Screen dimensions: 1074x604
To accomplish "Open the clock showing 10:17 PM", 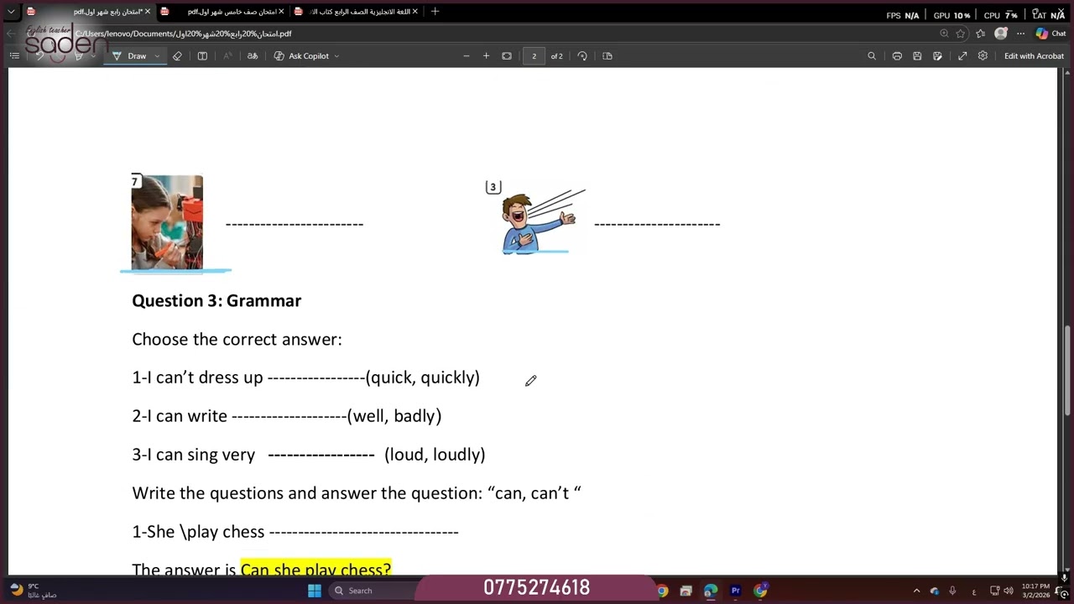I will [x=1035, y=591].
